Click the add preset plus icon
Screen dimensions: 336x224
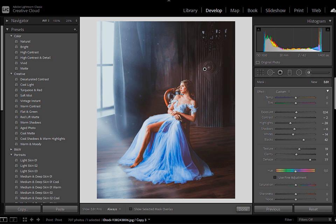(x=75, y=30)
